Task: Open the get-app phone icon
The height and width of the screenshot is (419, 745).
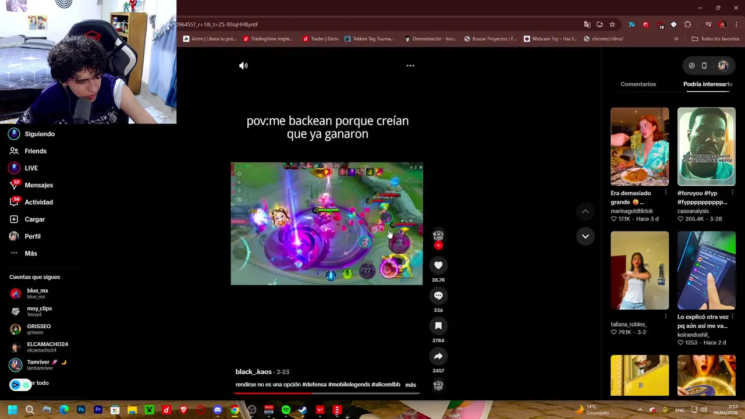Action: [x=704, y=66]
